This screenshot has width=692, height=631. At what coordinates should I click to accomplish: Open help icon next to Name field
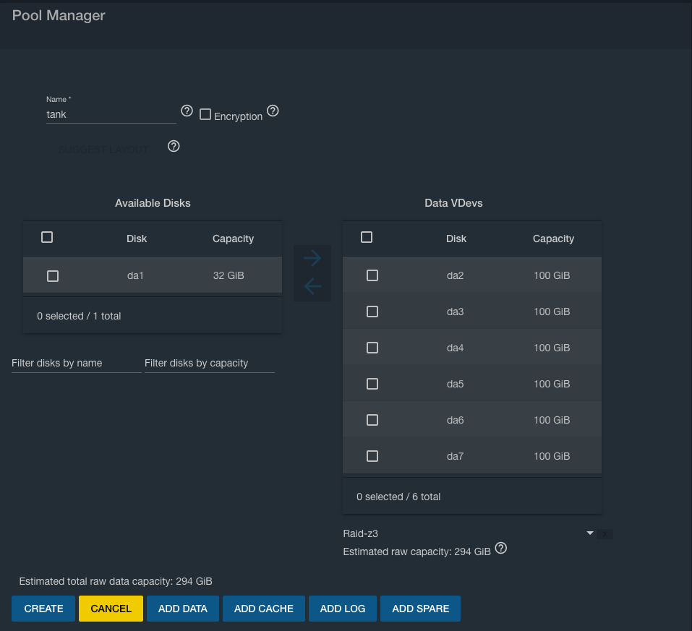click(187, 111)
